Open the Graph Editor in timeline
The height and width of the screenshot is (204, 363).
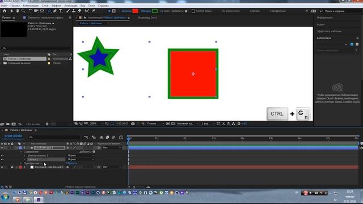point(121,137)
